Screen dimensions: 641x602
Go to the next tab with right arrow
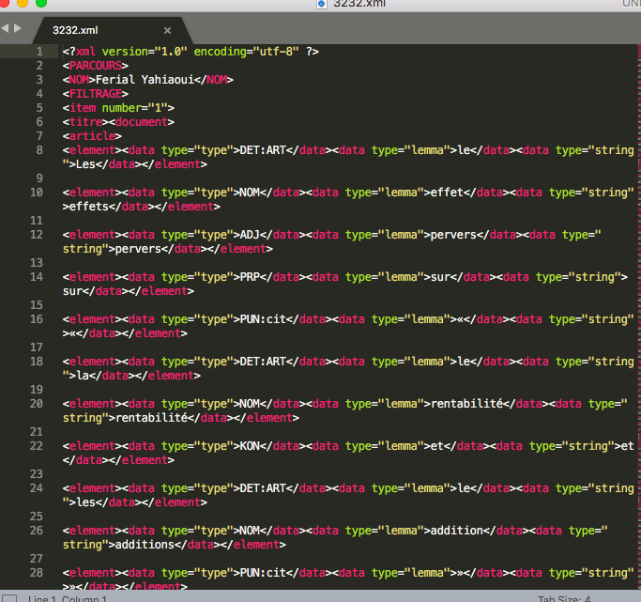click(x=18, y=28)
